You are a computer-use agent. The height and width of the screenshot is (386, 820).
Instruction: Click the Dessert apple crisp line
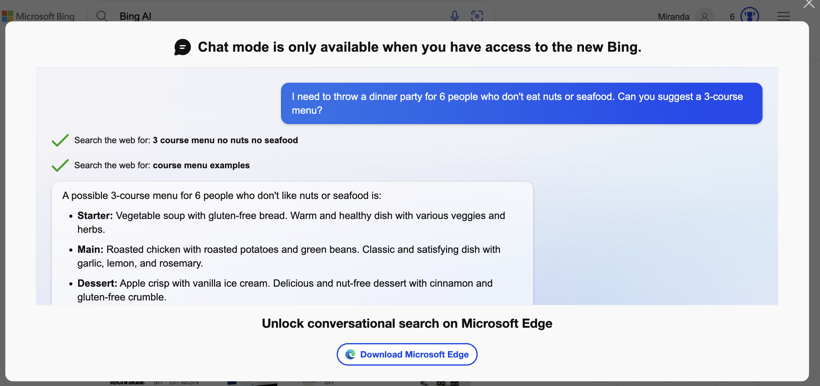(285, 290)
